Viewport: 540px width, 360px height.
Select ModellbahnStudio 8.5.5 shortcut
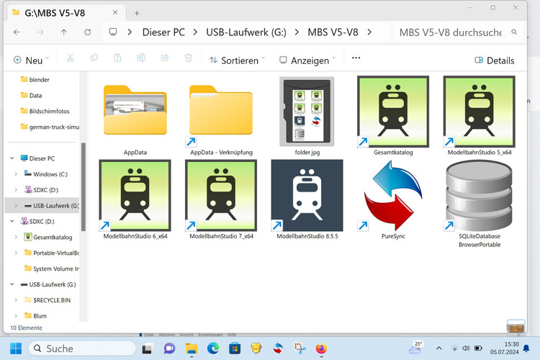click(x=307, y=200)
